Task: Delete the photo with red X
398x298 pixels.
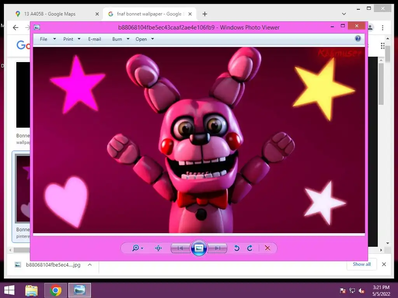Action: click(x=267, y=248)
